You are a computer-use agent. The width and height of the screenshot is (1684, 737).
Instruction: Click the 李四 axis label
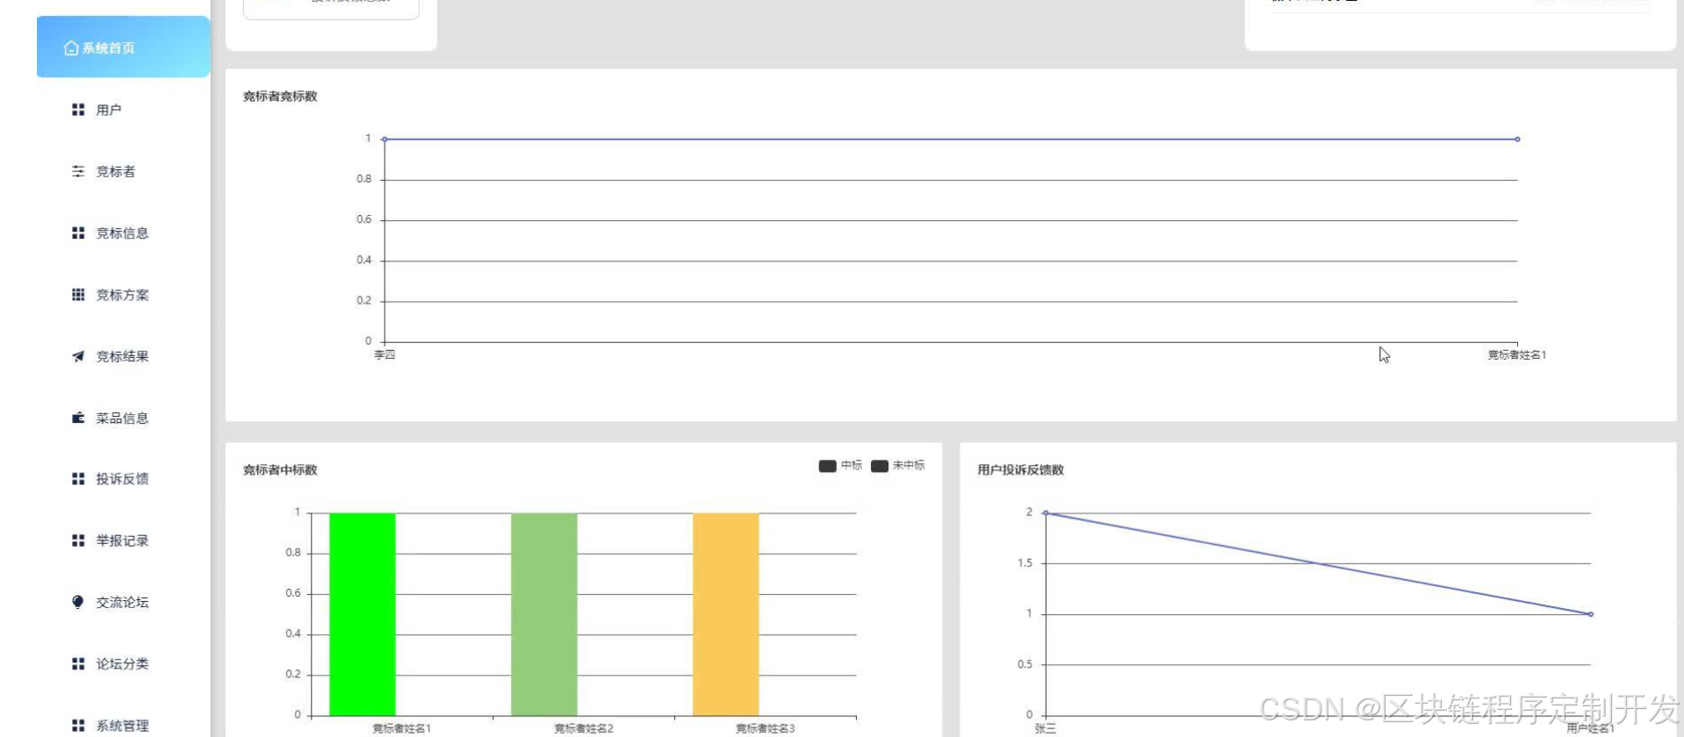[385, 355]
